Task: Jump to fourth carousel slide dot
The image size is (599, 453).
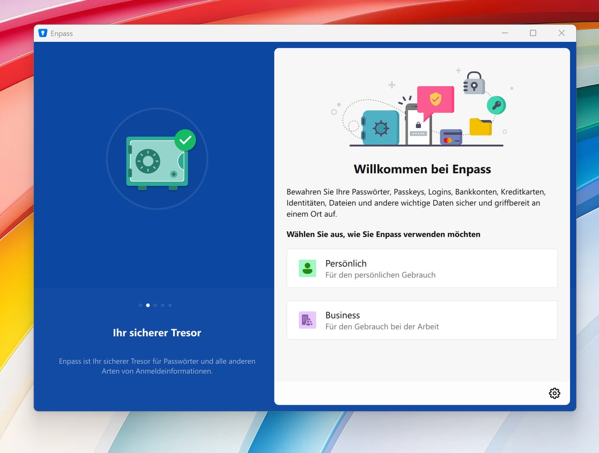Action: (x=163, y=305)
